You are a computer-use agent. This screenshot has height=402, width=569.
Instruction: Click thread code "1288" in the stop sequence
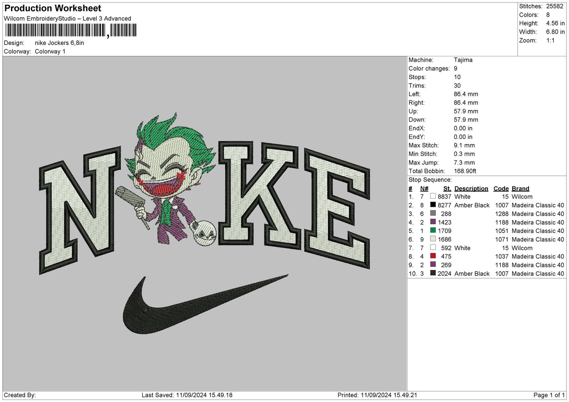click(x=501, y=213)
